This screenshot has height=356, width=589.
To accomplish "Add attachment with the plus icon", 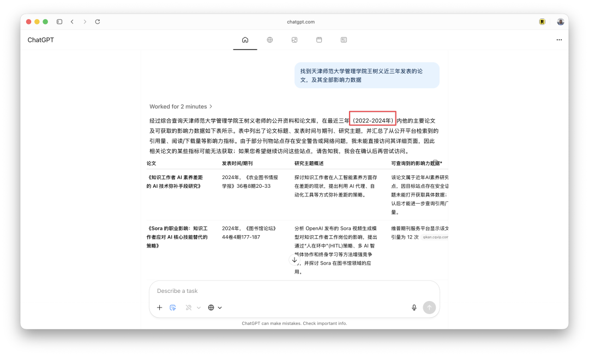I will point(159,308).
